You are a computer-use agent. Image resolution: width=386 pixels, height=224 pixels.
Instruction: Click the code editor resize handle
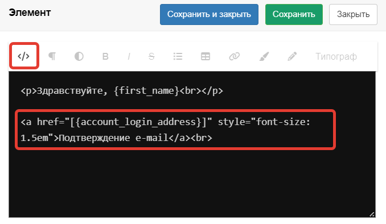(372, 214)
